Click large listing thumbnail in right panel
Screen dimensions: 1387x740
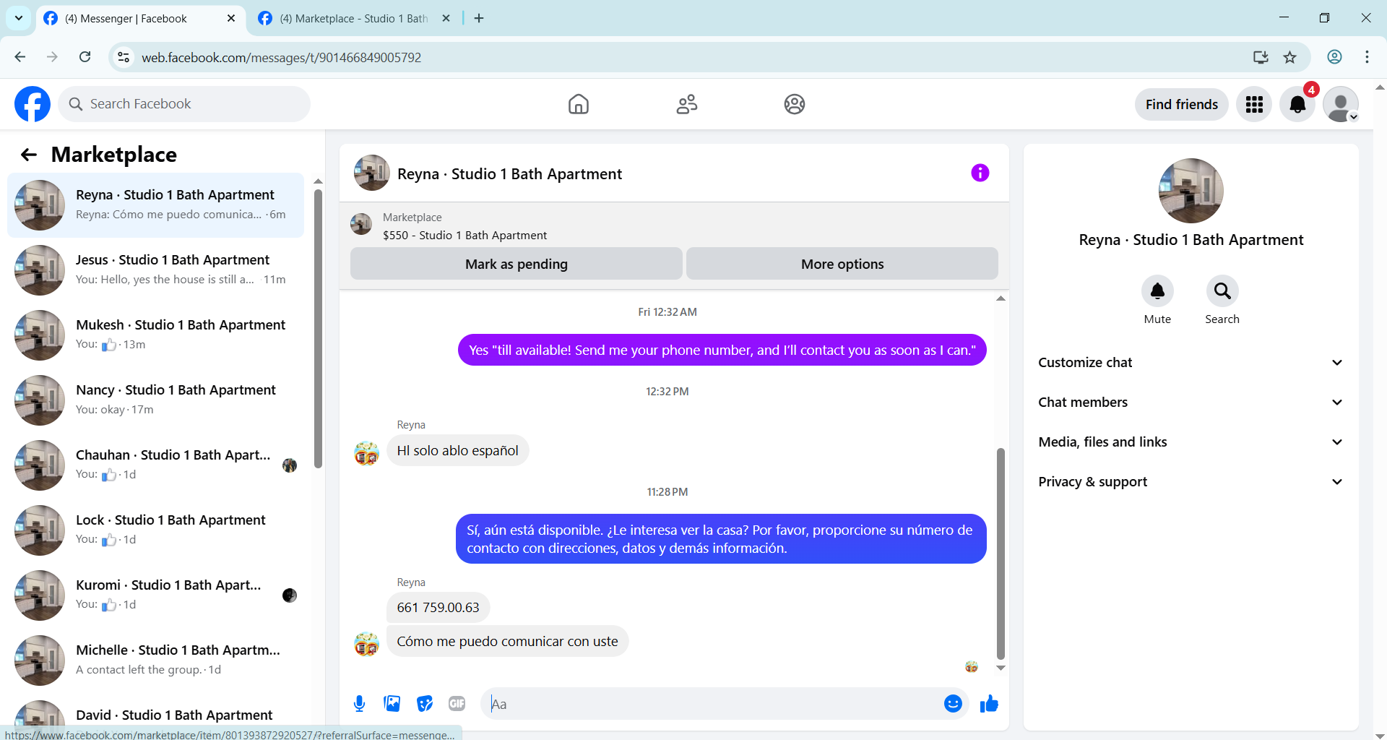tap(1191, 191)
